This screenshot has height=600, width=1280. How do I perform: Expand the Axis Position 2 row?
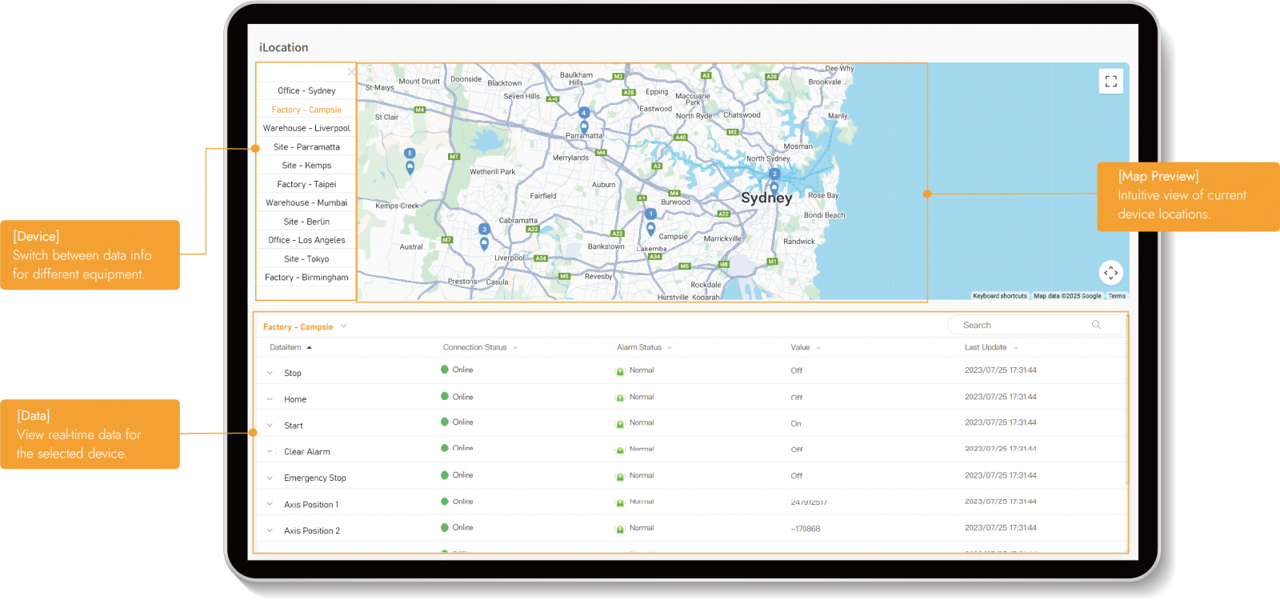tap(270, 530)
